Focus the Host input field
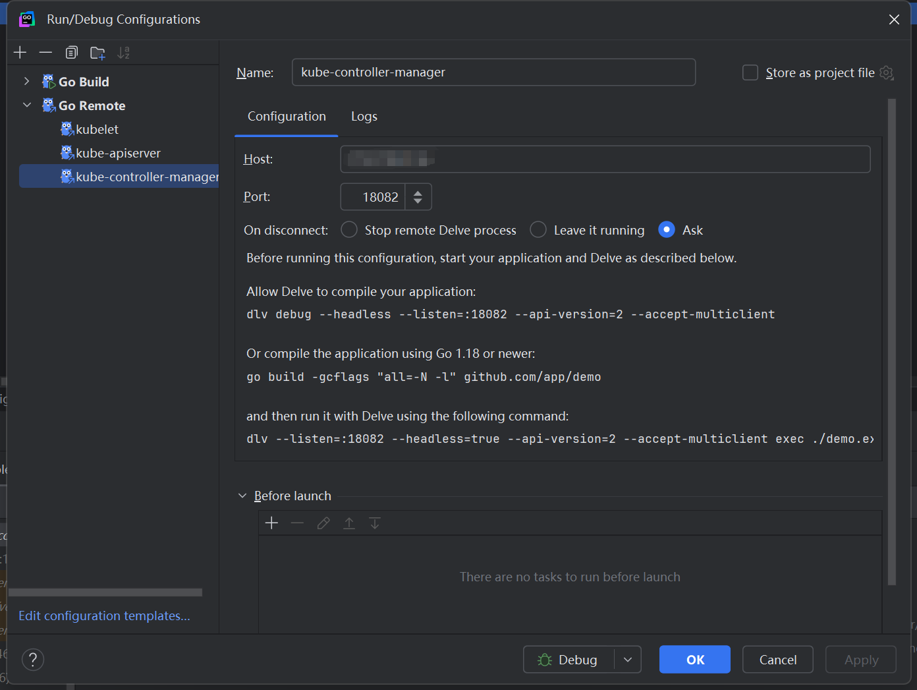 tap(605, 159)
